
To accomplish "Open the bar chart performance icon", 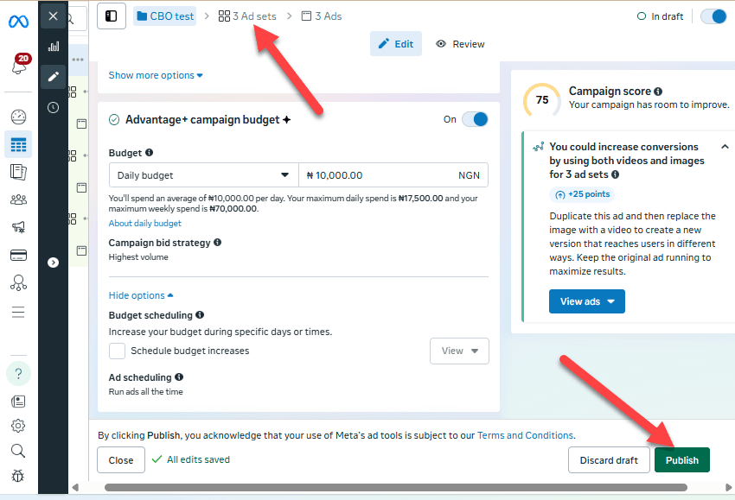I will (x=54, y=46).
